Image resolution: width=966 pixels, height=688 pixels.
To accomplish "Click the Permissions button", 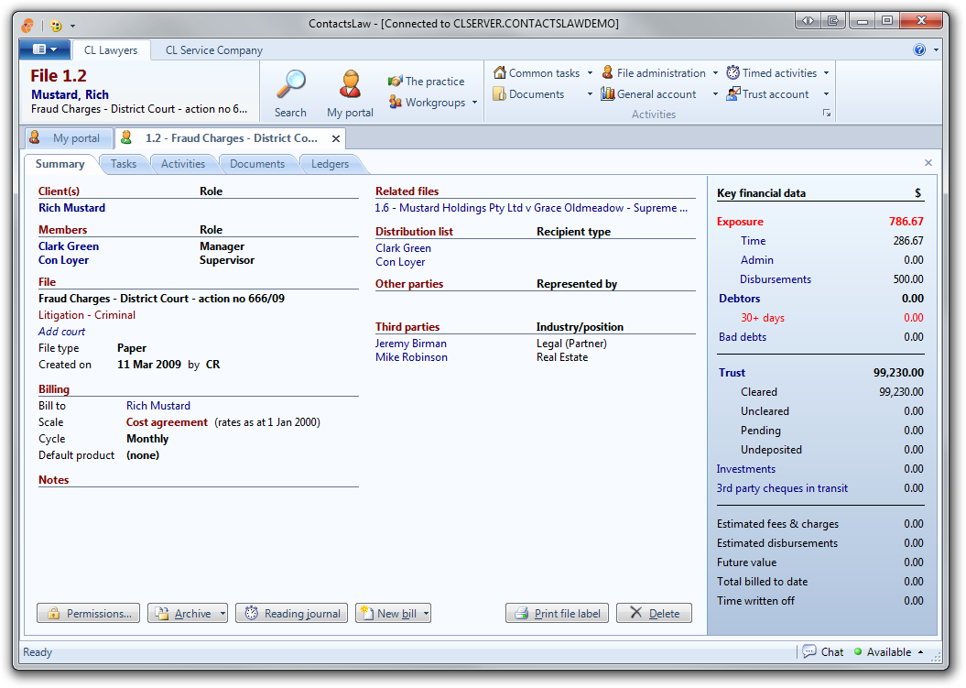I will pyautogui.click(x=88, y=614).
